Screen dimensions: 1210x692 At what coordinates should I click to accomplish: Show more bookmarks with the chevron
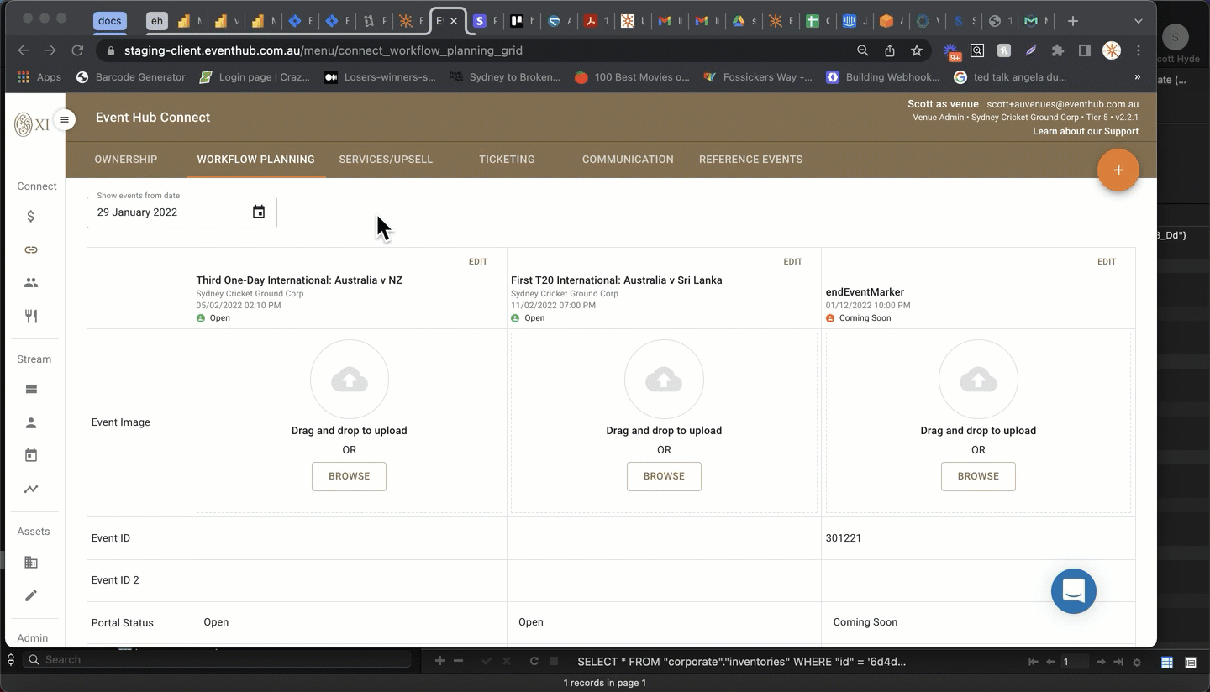[1138, 77]
